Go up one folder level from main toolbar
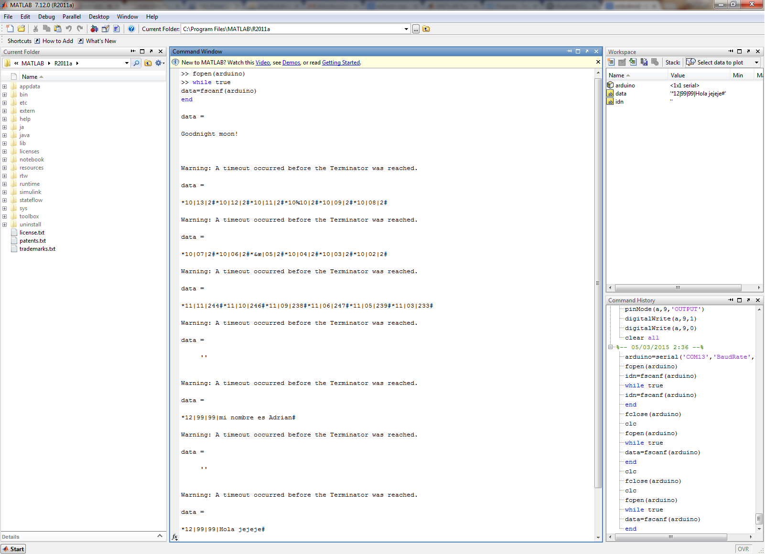This screenshot has width=765, height=554. tap(426, 29)
